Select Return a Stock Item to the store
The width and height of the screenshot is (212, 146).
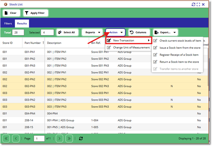point(177,62)
